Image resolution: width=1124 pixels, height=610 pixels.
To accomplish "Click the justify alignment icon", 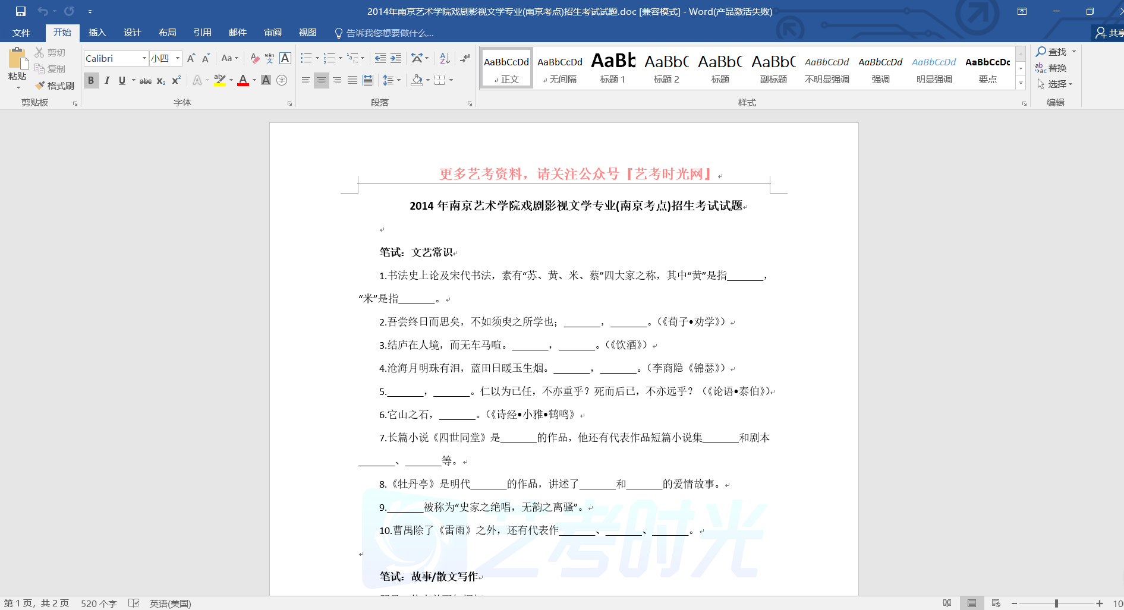I will click(352, 80).
